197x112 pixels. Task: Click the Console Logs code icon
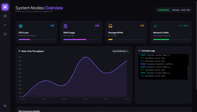click(139, 51)
